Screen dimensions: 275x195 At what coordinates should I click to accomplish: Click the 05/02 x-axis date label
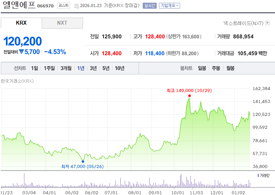(x=72, y=193)
